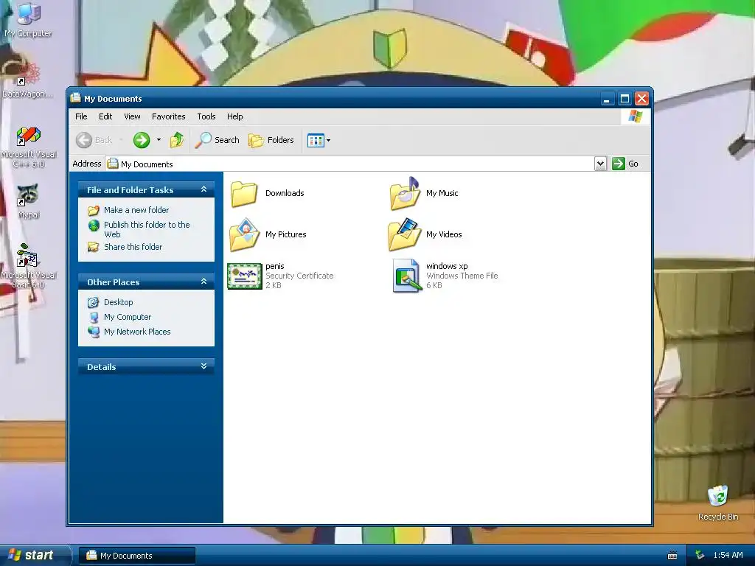The height and width of the screenshot is (566, 755).
Task: Click the Downloads folder name
Action: pyautogui.click(x=285, y=193)
